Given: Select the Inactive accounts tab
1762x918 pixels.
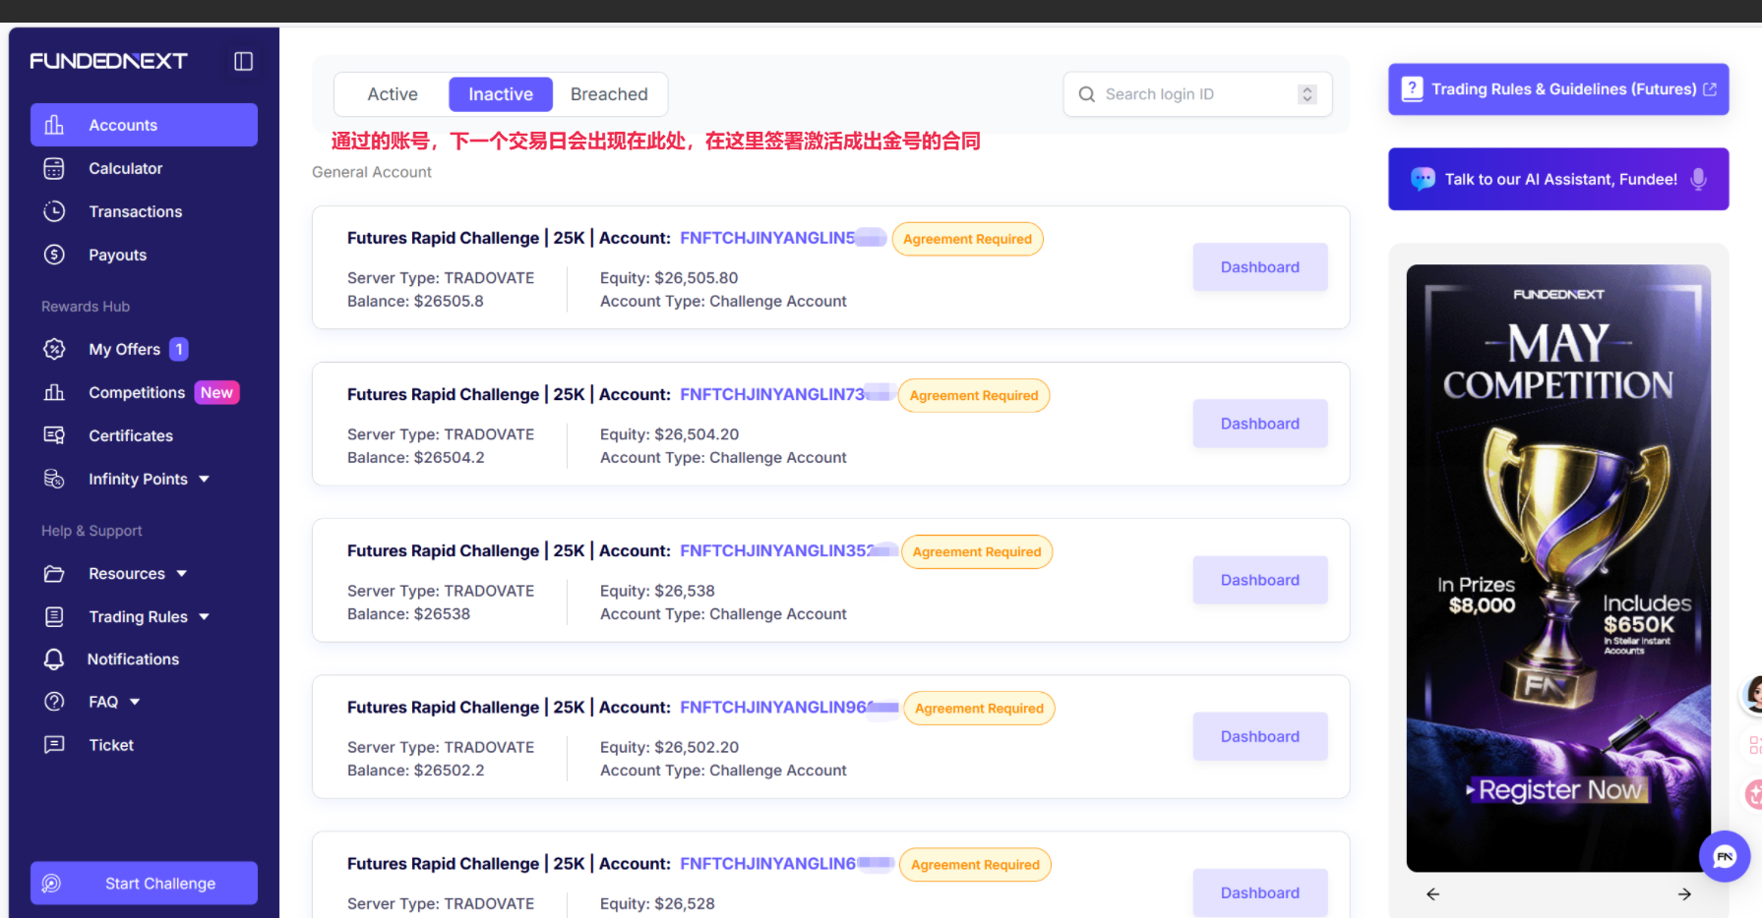Looking at the screenshot, I should pos(501,94).
